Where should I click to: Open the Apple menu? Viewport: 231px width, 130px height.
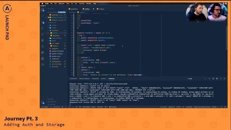click(x=43, y=4)
